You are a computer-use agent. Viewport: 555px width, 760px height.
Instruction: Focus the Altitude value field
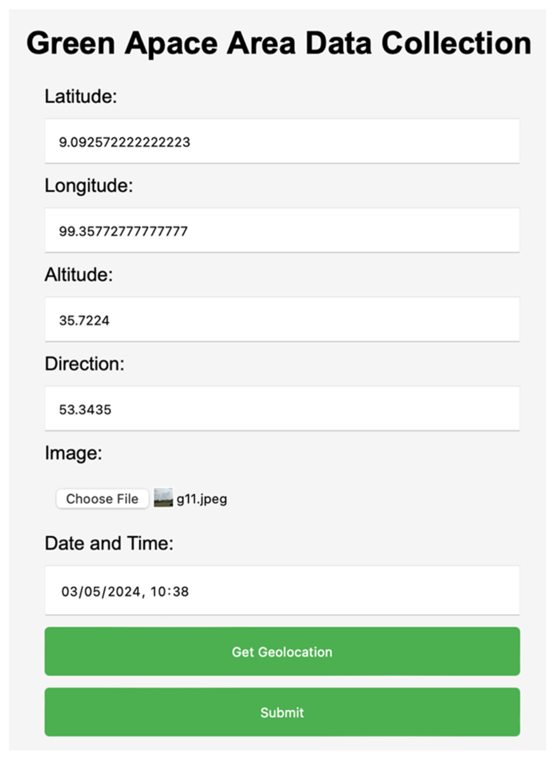(x=282, y=319)
